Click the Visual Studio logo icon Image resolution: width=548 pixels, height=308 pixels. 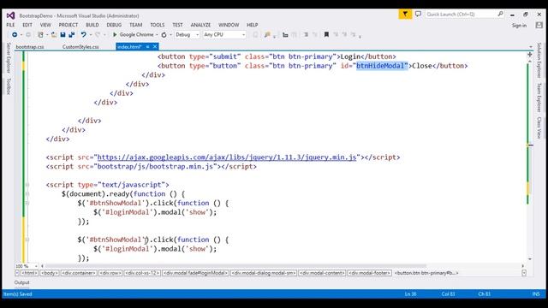click(x=11, y=15)
